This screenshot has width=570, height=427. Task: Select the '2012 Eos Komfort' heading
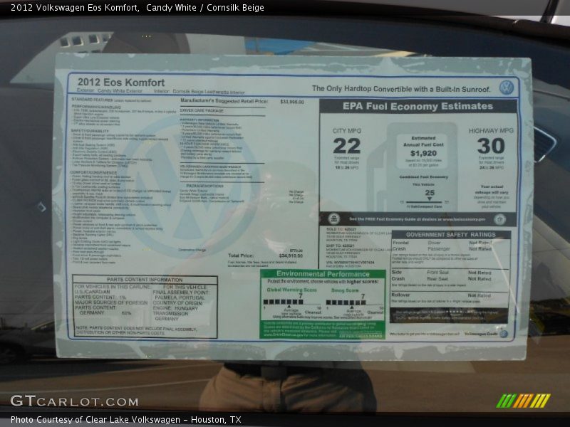point(121,83)
